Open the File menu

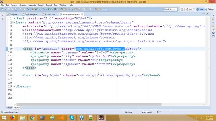point(2,5)
